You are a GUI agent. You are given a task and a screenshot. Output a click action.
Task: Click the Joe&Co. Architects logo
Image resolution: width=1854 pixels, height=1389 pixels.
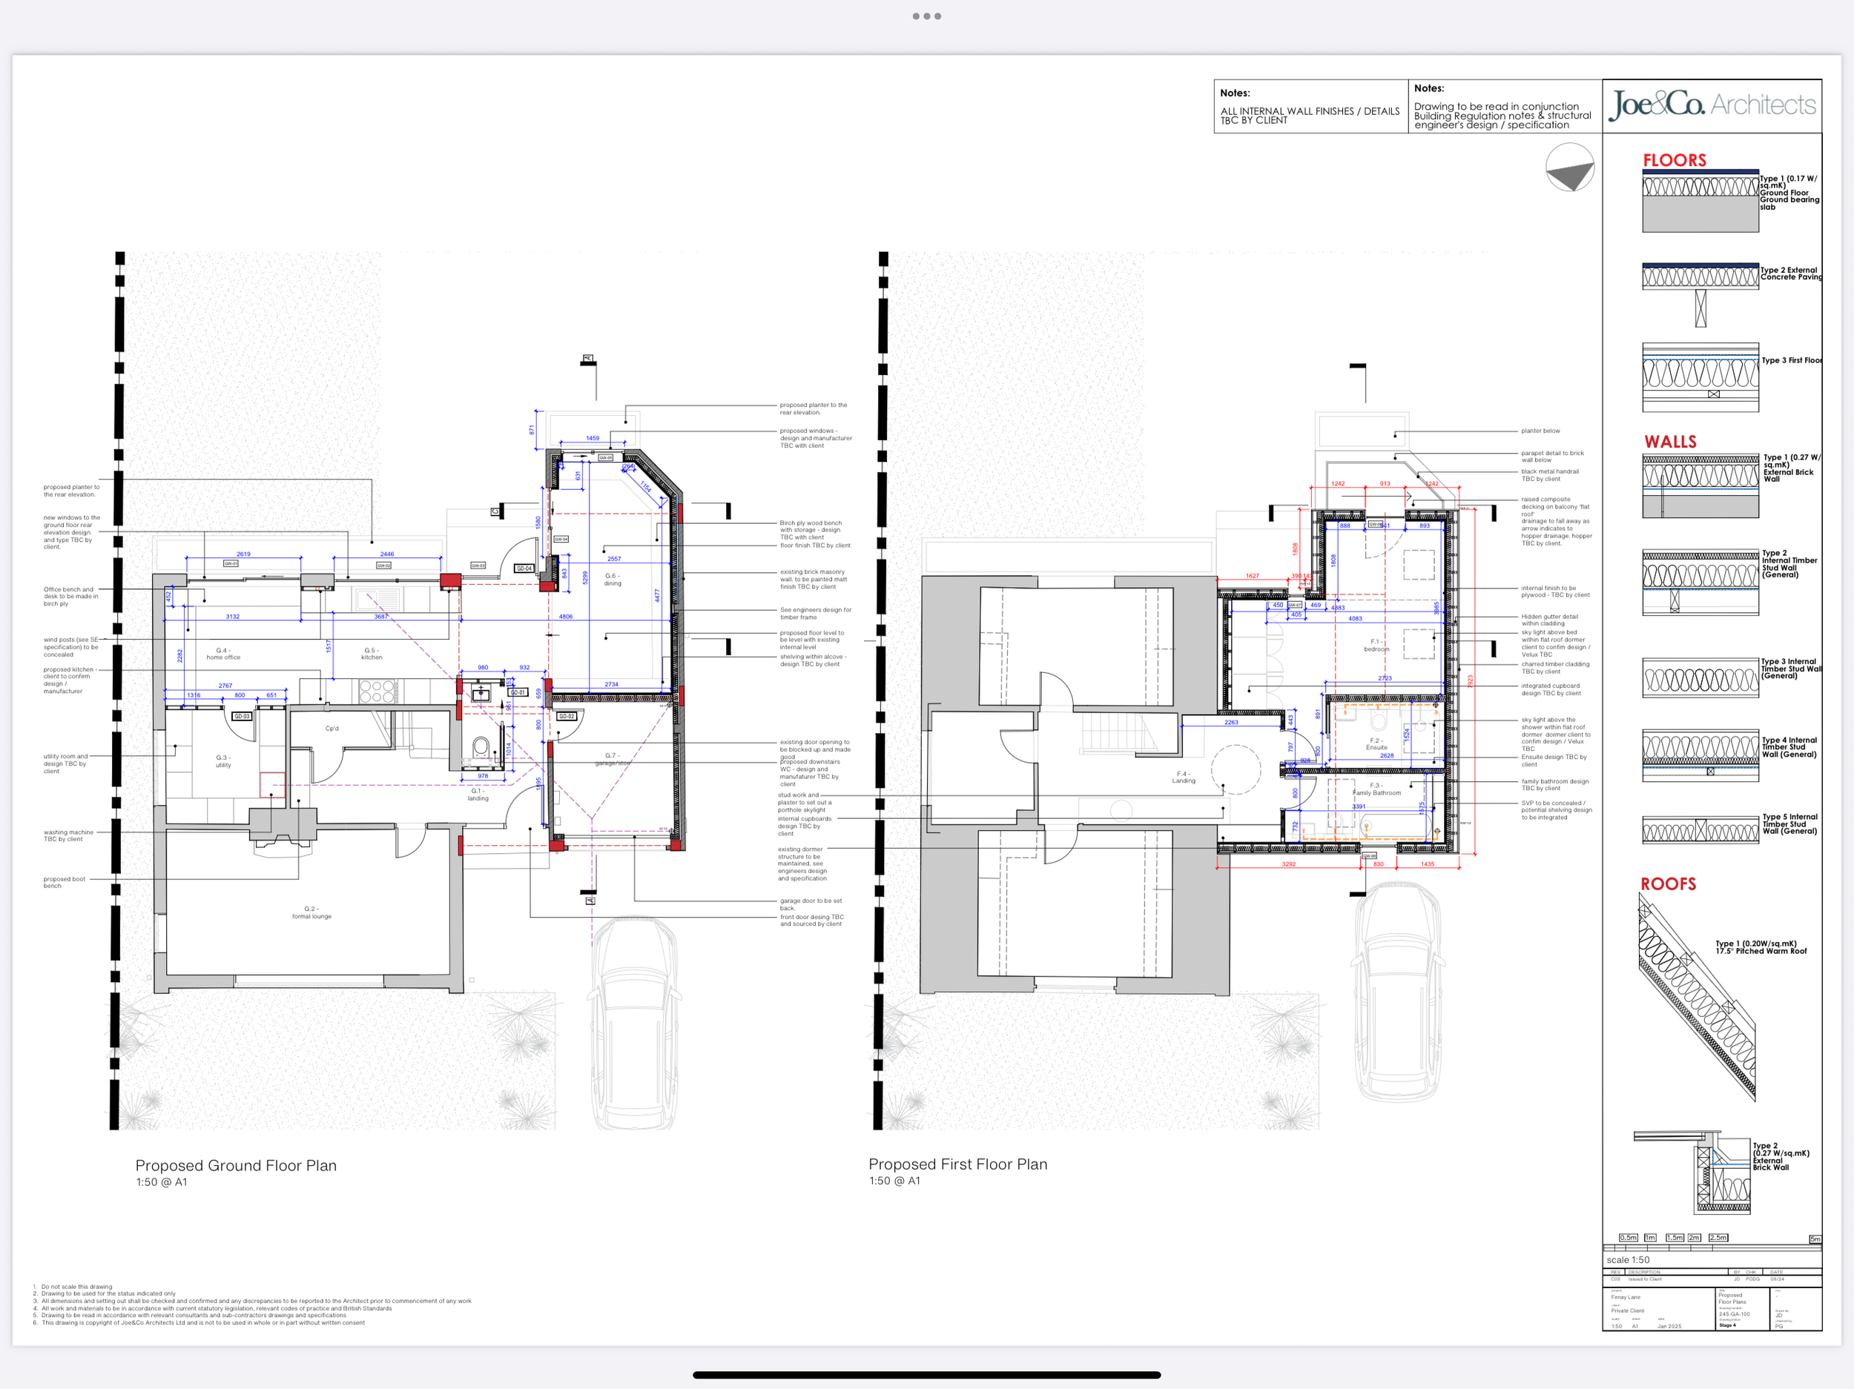[1712, 105]
